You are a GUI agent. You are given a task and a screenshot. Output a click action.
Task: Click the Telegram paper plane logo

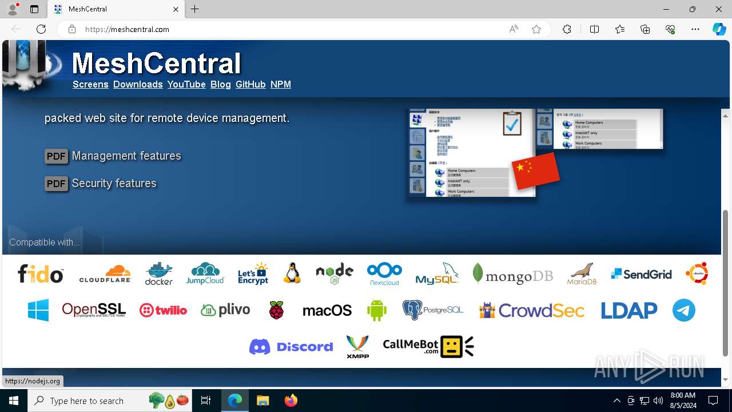(x=683, y=310)
